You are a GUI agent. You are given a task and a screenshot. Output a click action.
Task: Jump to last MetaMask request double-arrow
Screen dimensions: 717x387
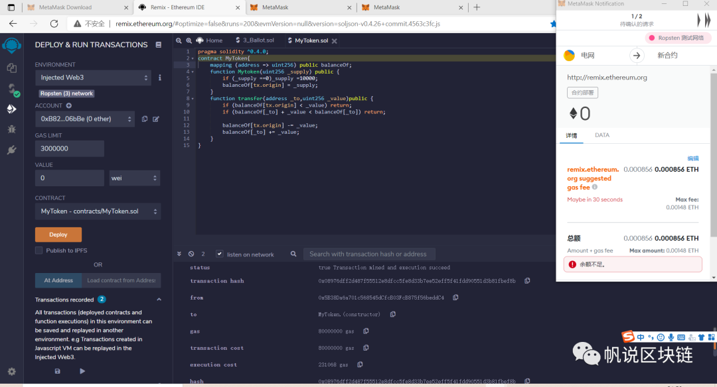point(708,20)
